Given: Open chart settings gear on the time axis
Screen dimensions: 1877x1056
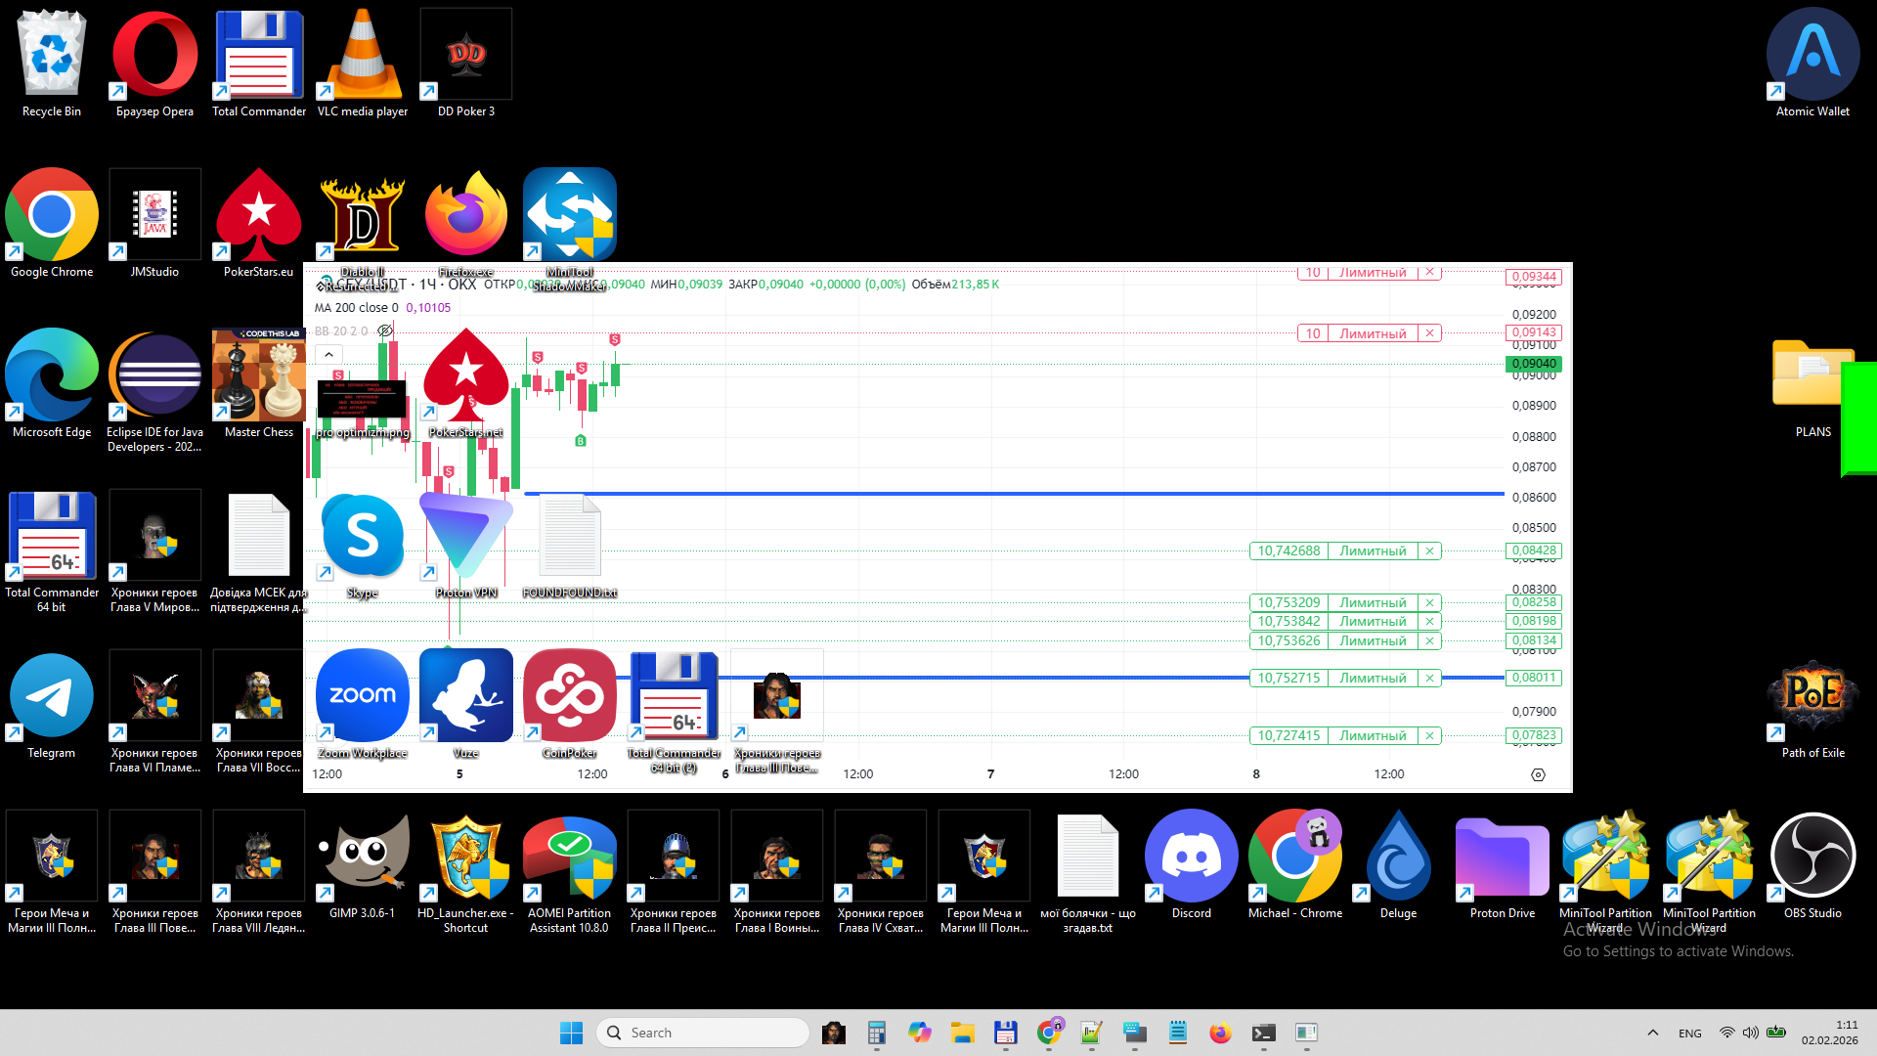Looking at the screenshot, I should [1538, 774].
